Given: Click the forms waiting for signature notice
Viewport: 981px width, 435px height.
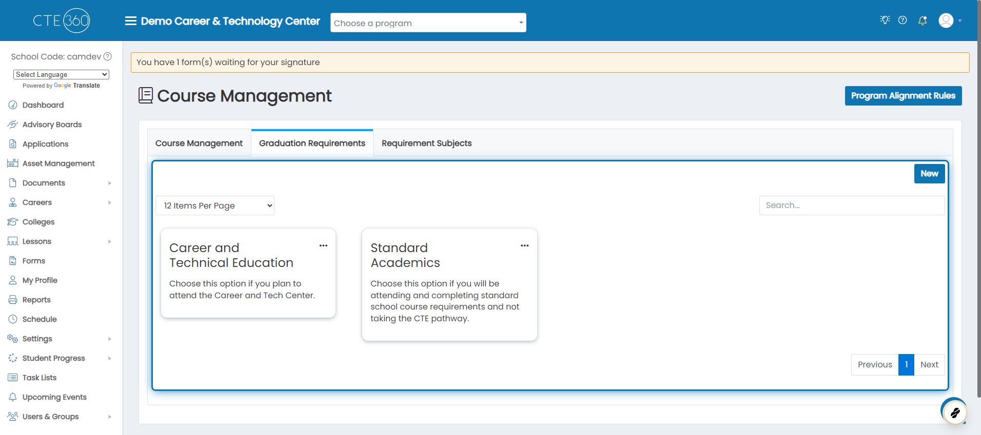Looking at the screenshot, I should pyautogui.click(x=550, y=62).
